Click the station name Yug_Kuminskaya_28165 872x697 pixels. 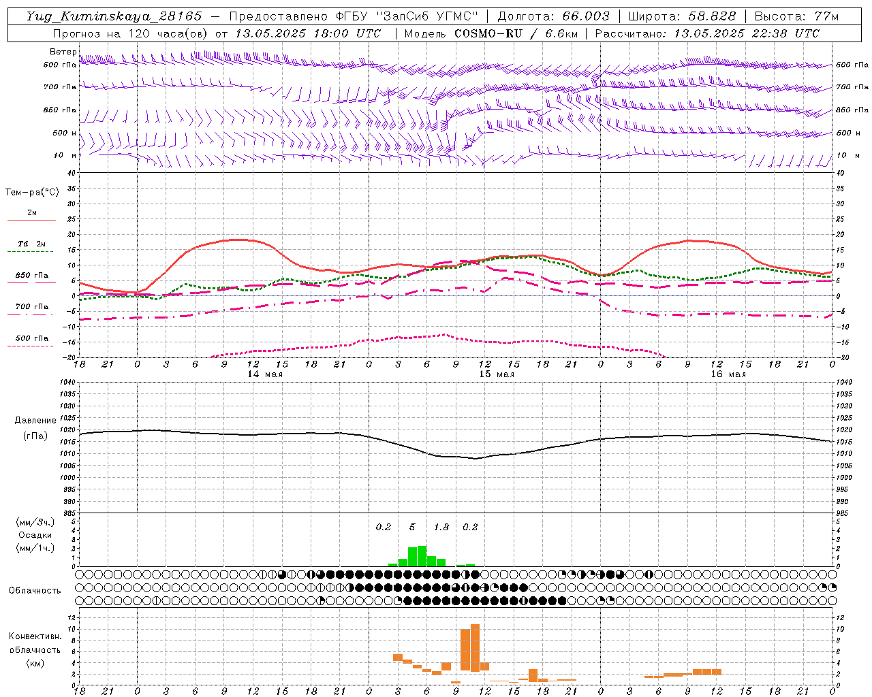pyautogui.click(x=114, y=16)
